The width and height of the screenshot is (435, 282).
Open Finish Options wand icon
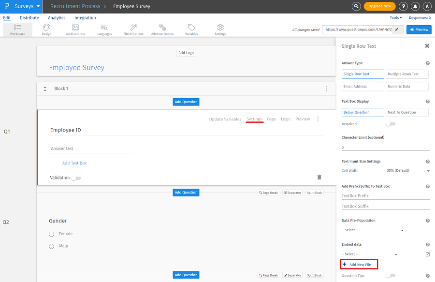click(133, 28)
